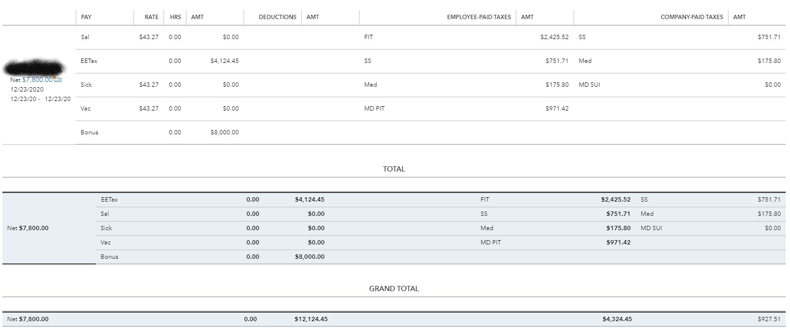The image size is (790, 334).
Task: Click the MD SUI label in employee row
Action: click(589, 85)
